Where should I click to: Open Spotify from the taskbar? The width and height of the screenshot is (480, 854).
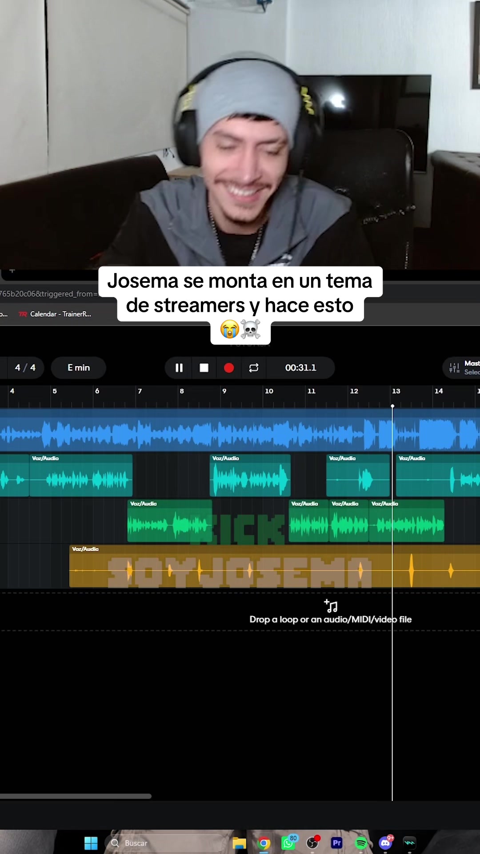[x=361, y=843]
